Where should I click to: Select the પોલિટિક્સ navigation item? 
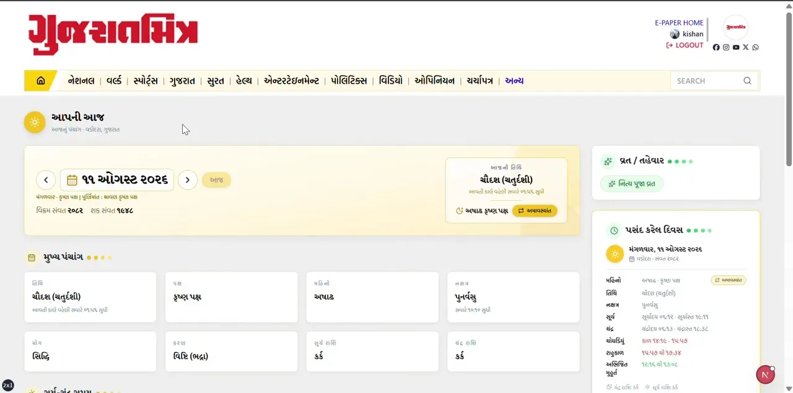tap(349, 81)
